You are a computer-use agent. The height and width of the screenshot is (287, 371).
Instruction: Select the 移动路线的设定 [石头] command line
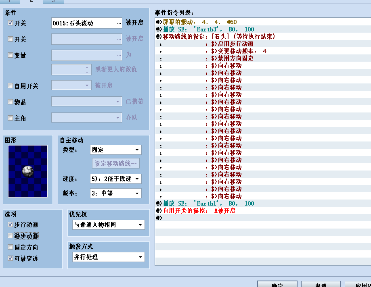[x=263, y=37]
